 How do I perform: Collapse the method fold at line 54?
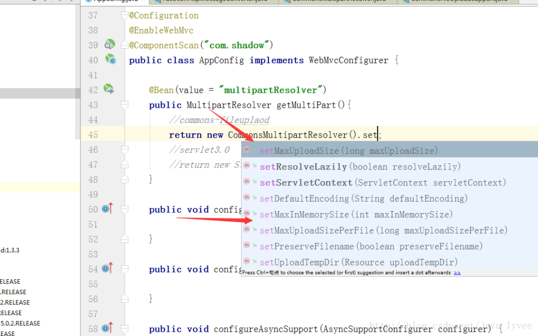[x=125, y=269]
